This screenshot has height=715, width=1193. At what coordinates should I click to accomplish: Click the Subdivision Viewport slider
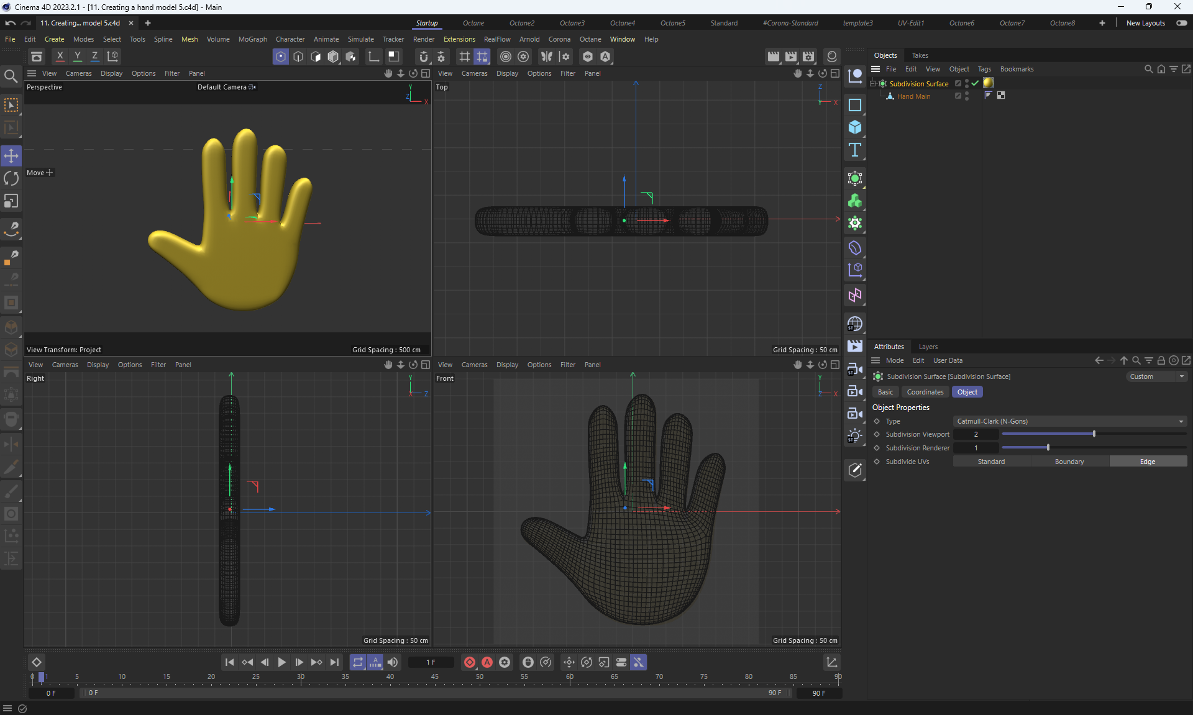click(x=1094, y=434)
